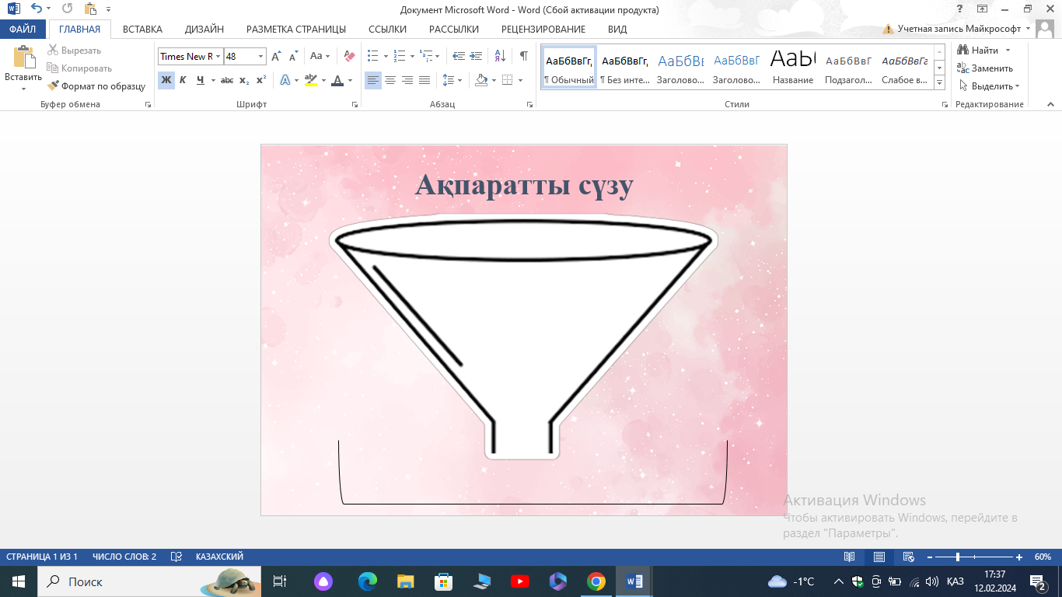
Task: Expand the Styles gallery more arrow
Action: click(x=939, y=83)
